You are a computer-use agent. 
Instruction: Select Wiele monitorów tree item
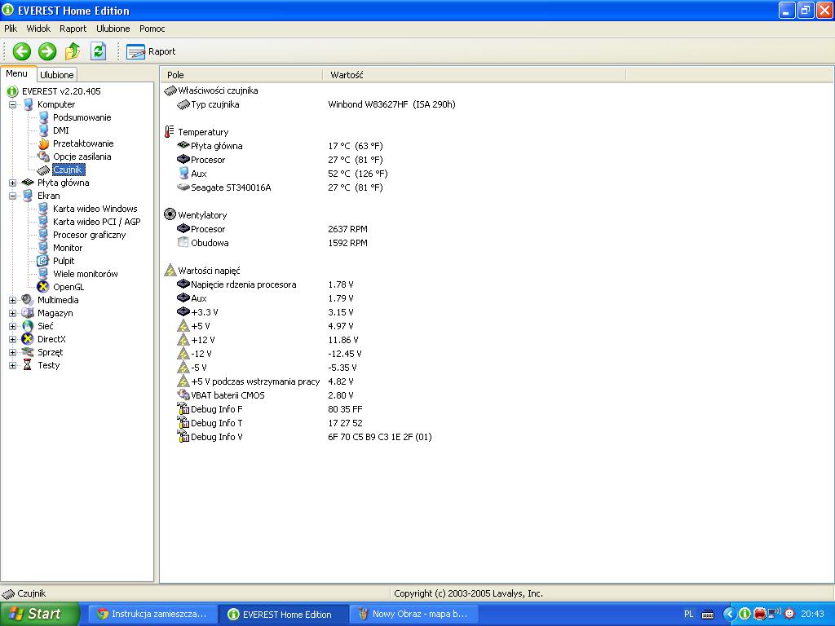pos(85,274)
